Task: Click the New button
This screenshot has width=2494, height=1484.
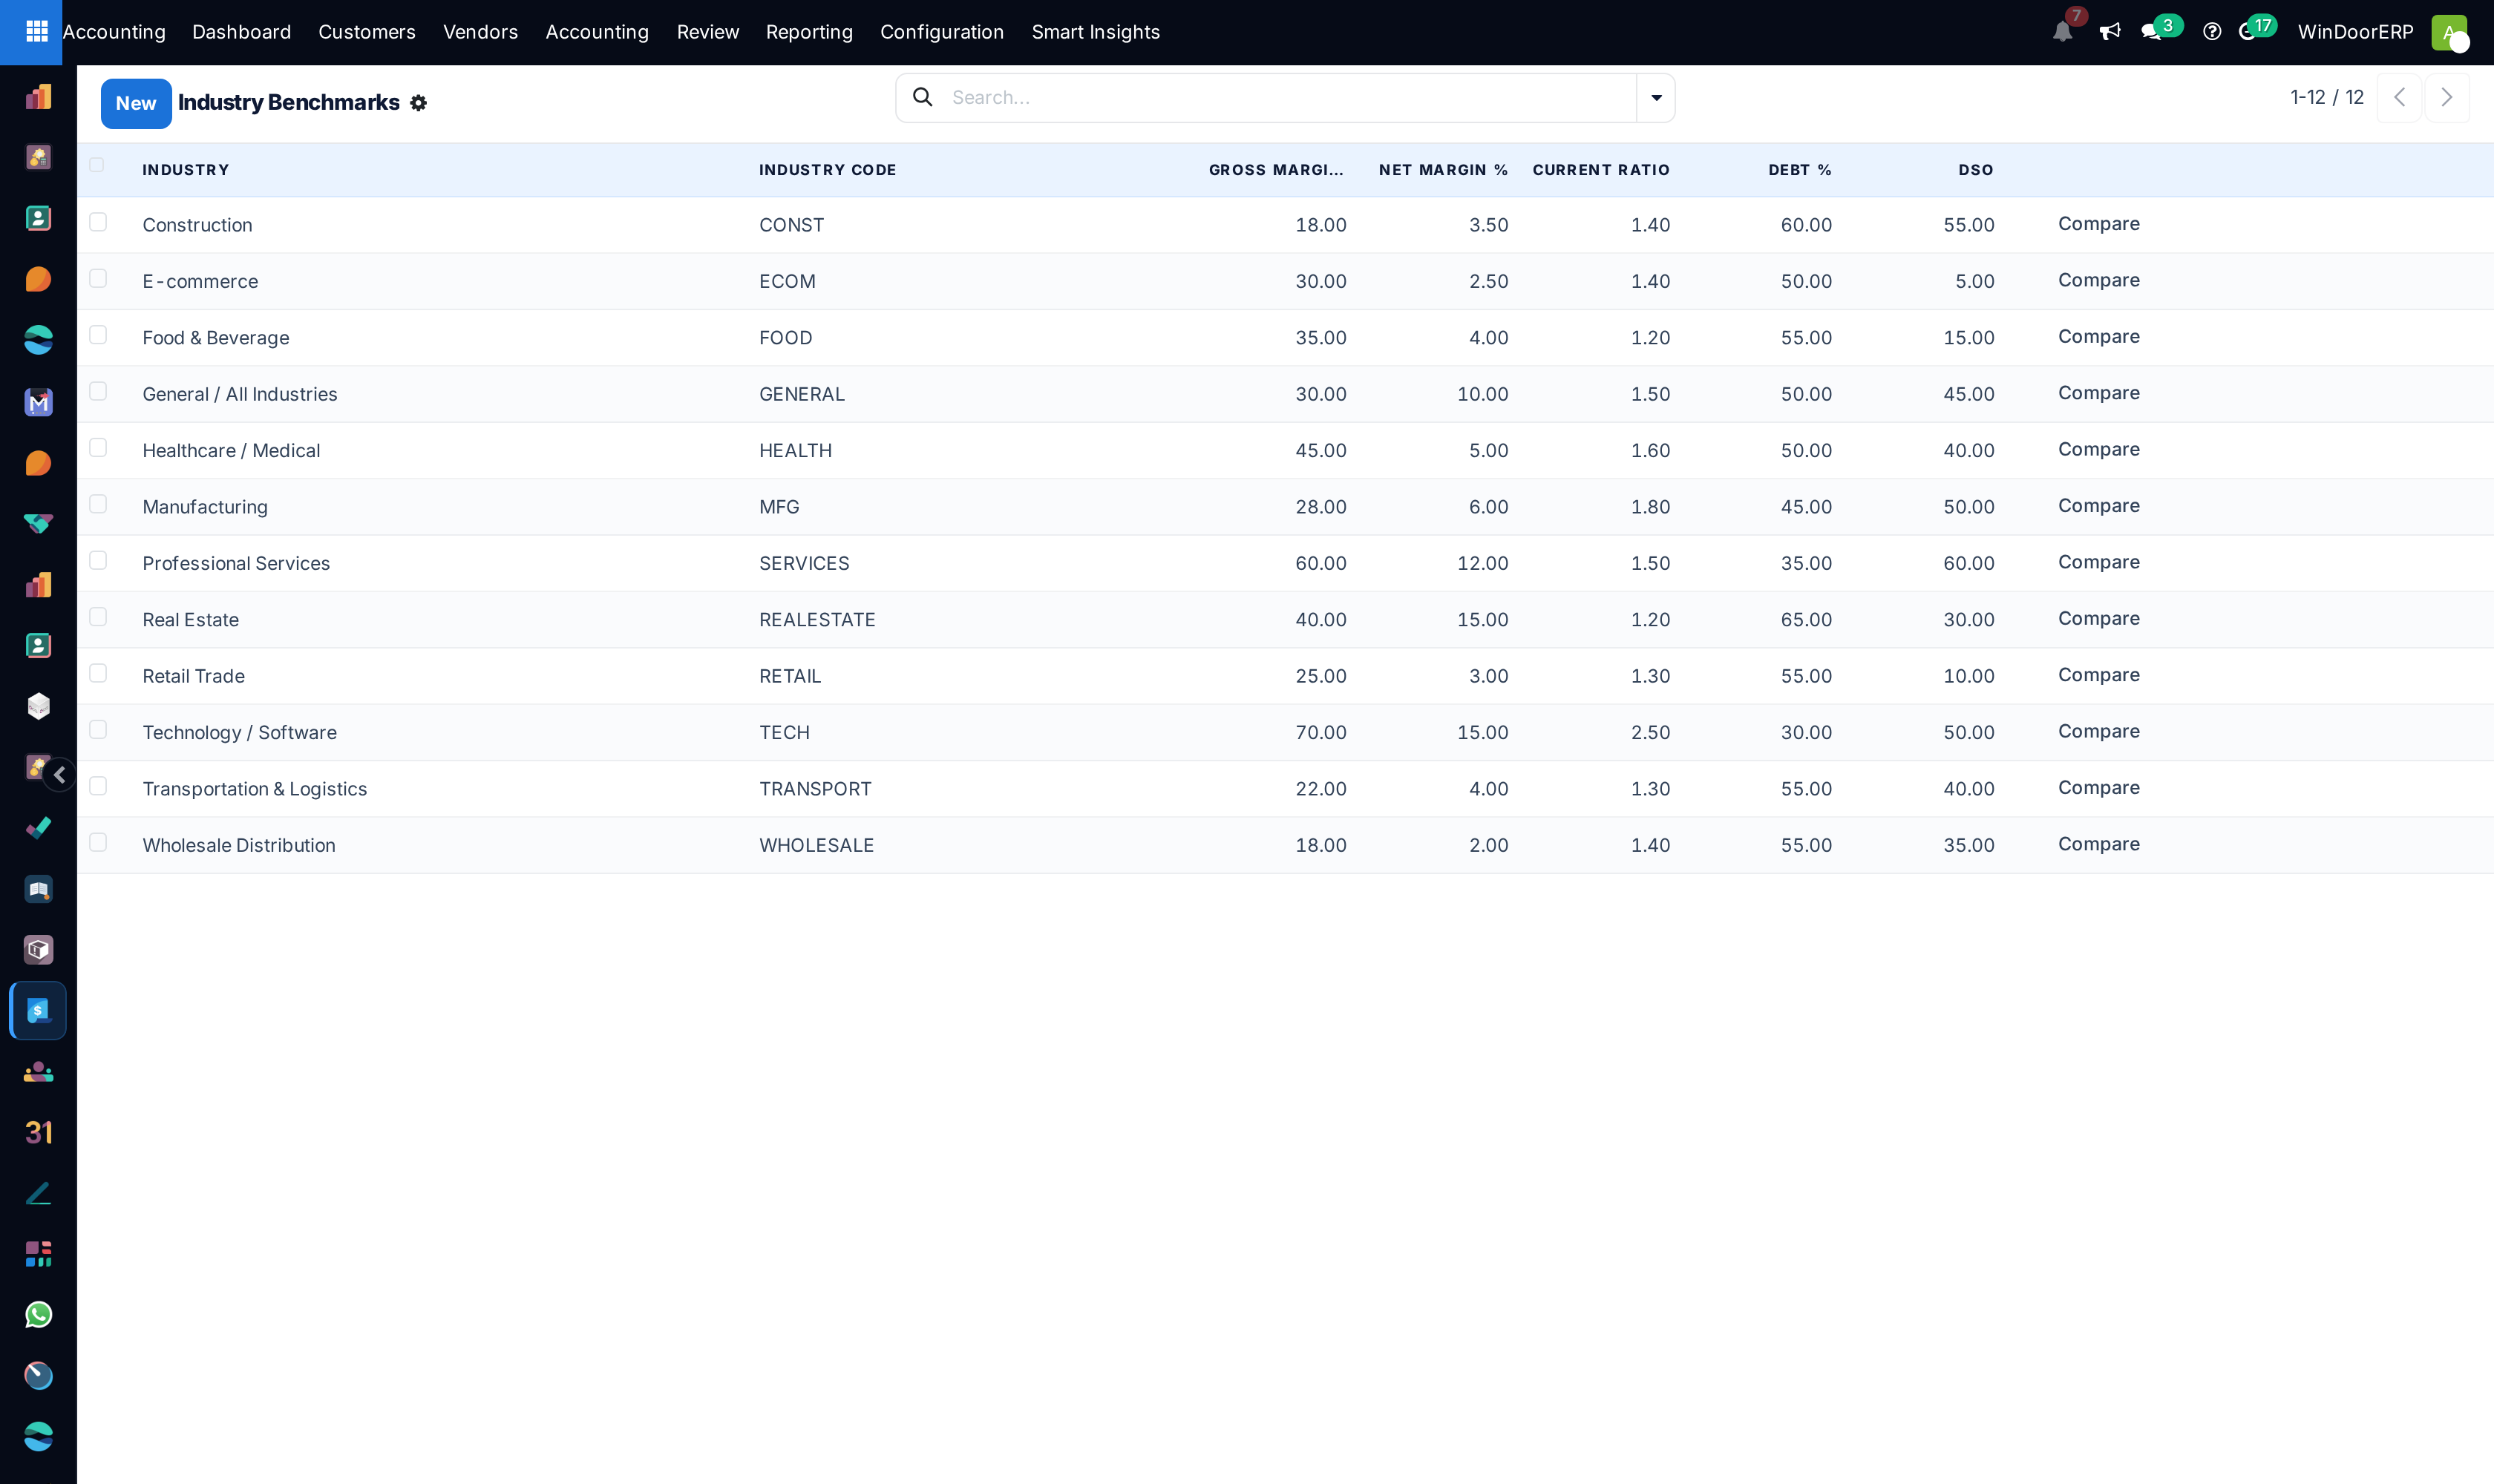Action: 136,103
